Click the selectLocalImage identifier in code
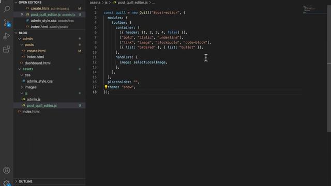331x186 pixels. [x=149, y=62]
